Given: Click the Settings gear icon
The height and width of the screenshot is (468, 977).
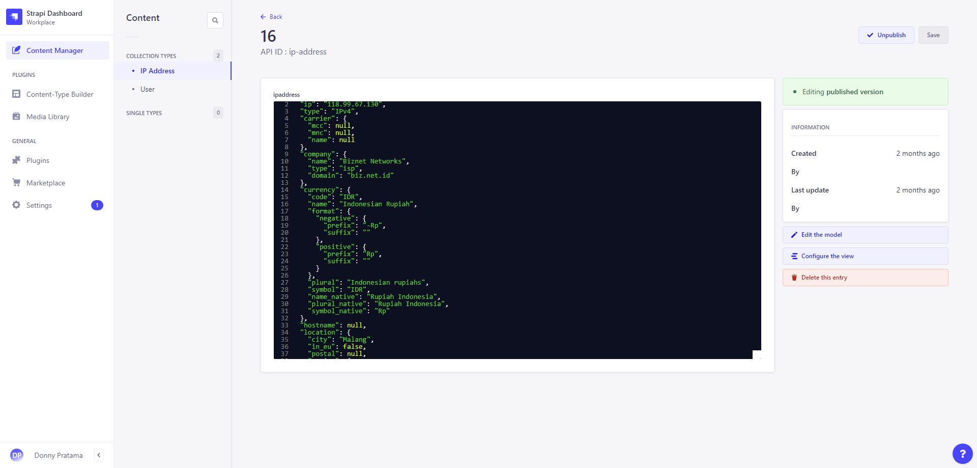Looking at the screenshot, I should pos(16,205).
